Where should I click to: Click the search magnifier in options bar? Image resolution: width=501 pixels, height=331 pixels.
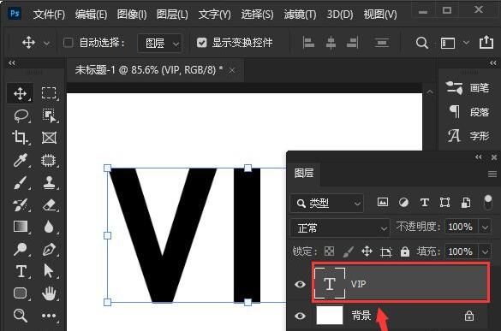pos(422,43)
